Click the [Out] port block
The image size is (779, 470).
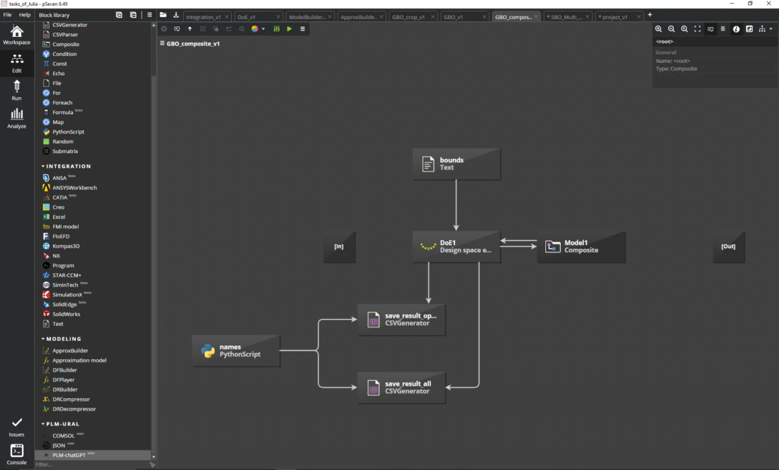pos(728,246)
